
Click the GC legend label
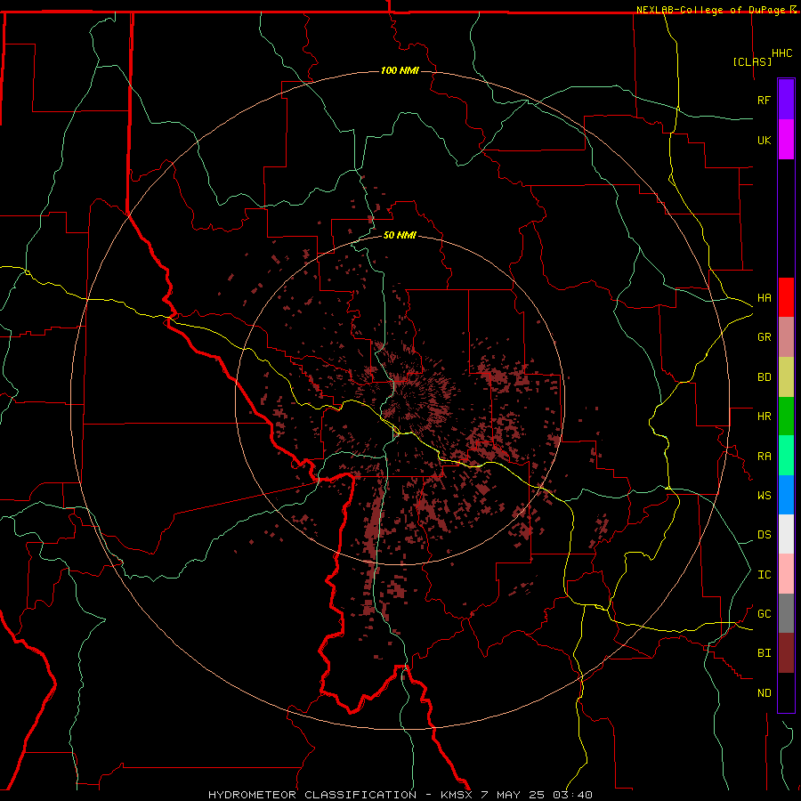tap(764, 614)
